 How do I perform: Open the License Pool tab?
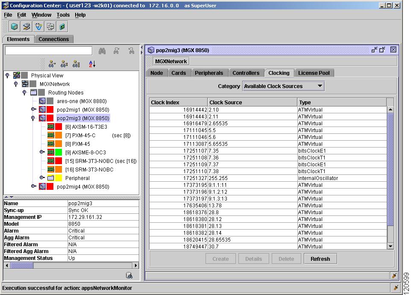coord(314,73)
